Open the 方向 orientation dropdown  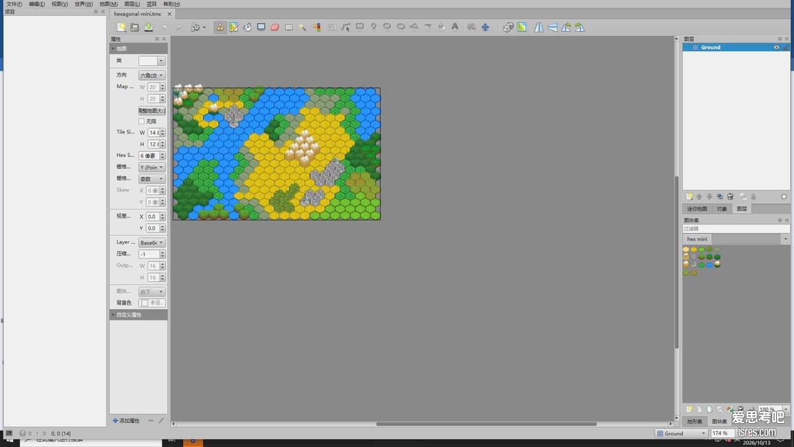pos(152,75)
